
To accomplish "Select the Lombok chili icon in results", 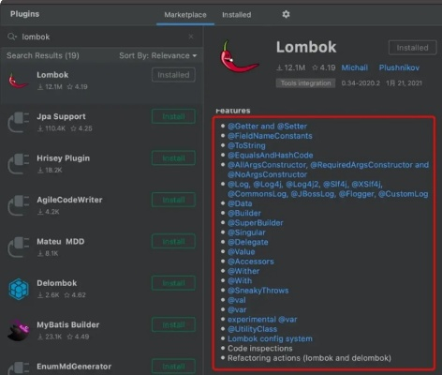I will [19, 81].
